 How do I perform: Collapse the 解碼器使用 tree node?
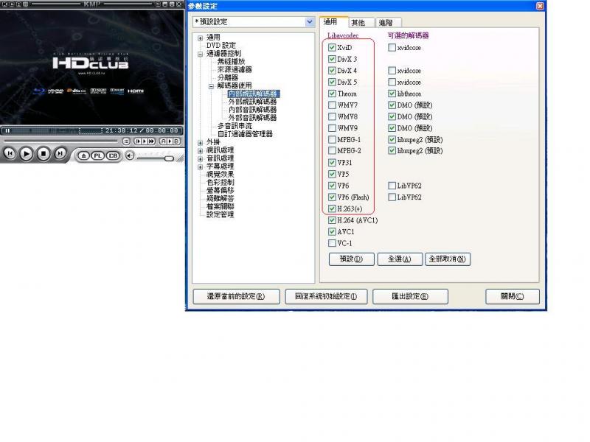pos(211,86)
